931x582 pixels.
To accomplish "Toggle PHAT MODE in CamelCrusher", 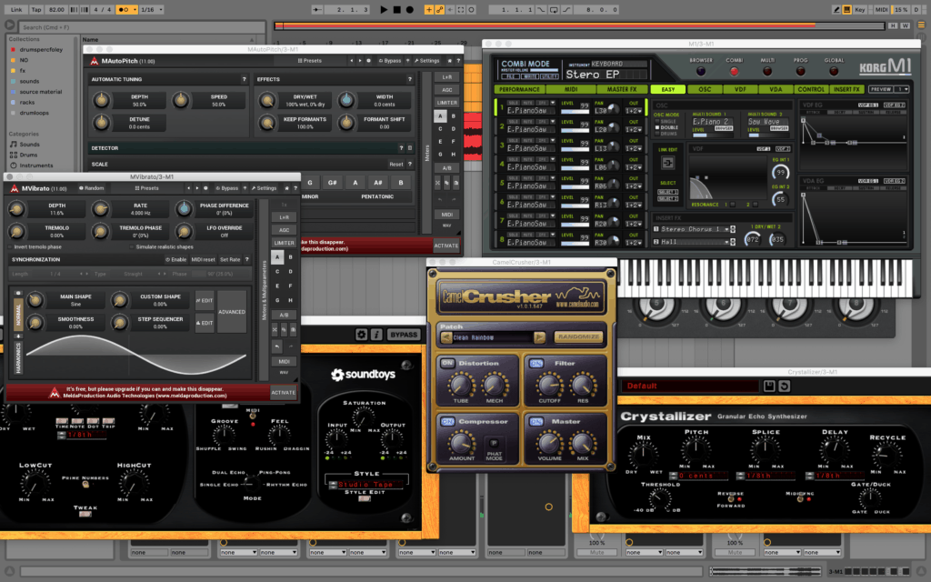I will (x=494, y=443).
